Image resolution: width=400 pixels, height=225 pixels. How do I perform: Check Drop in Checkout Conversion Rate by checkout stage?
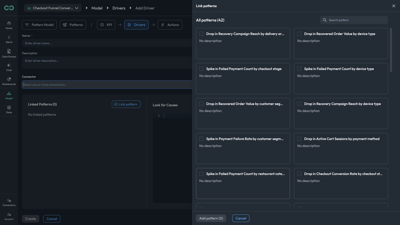pyautogui.click(x=299, y=174)
